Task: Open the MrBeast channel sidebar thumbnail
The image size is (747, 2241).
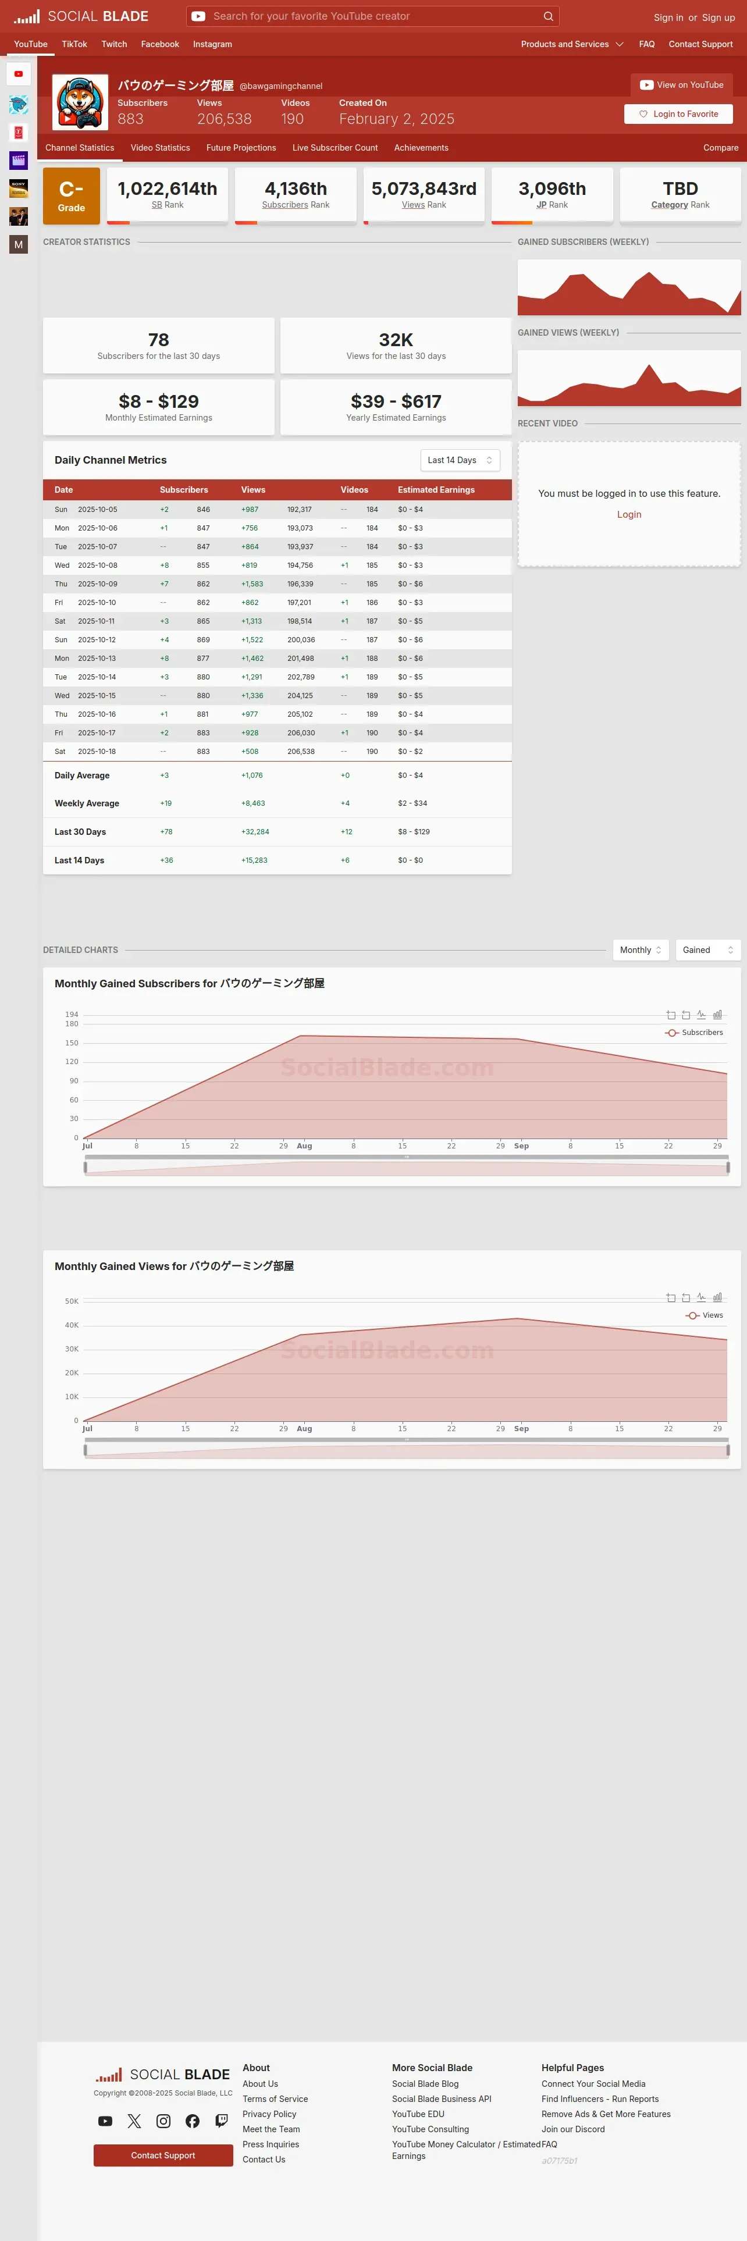Action: [18, 105]
